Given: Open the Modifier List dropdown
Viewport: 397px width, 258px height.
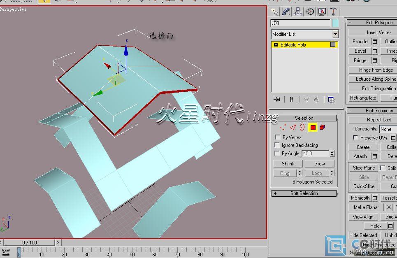Looking at the screenshot, I should click(335, 34).
